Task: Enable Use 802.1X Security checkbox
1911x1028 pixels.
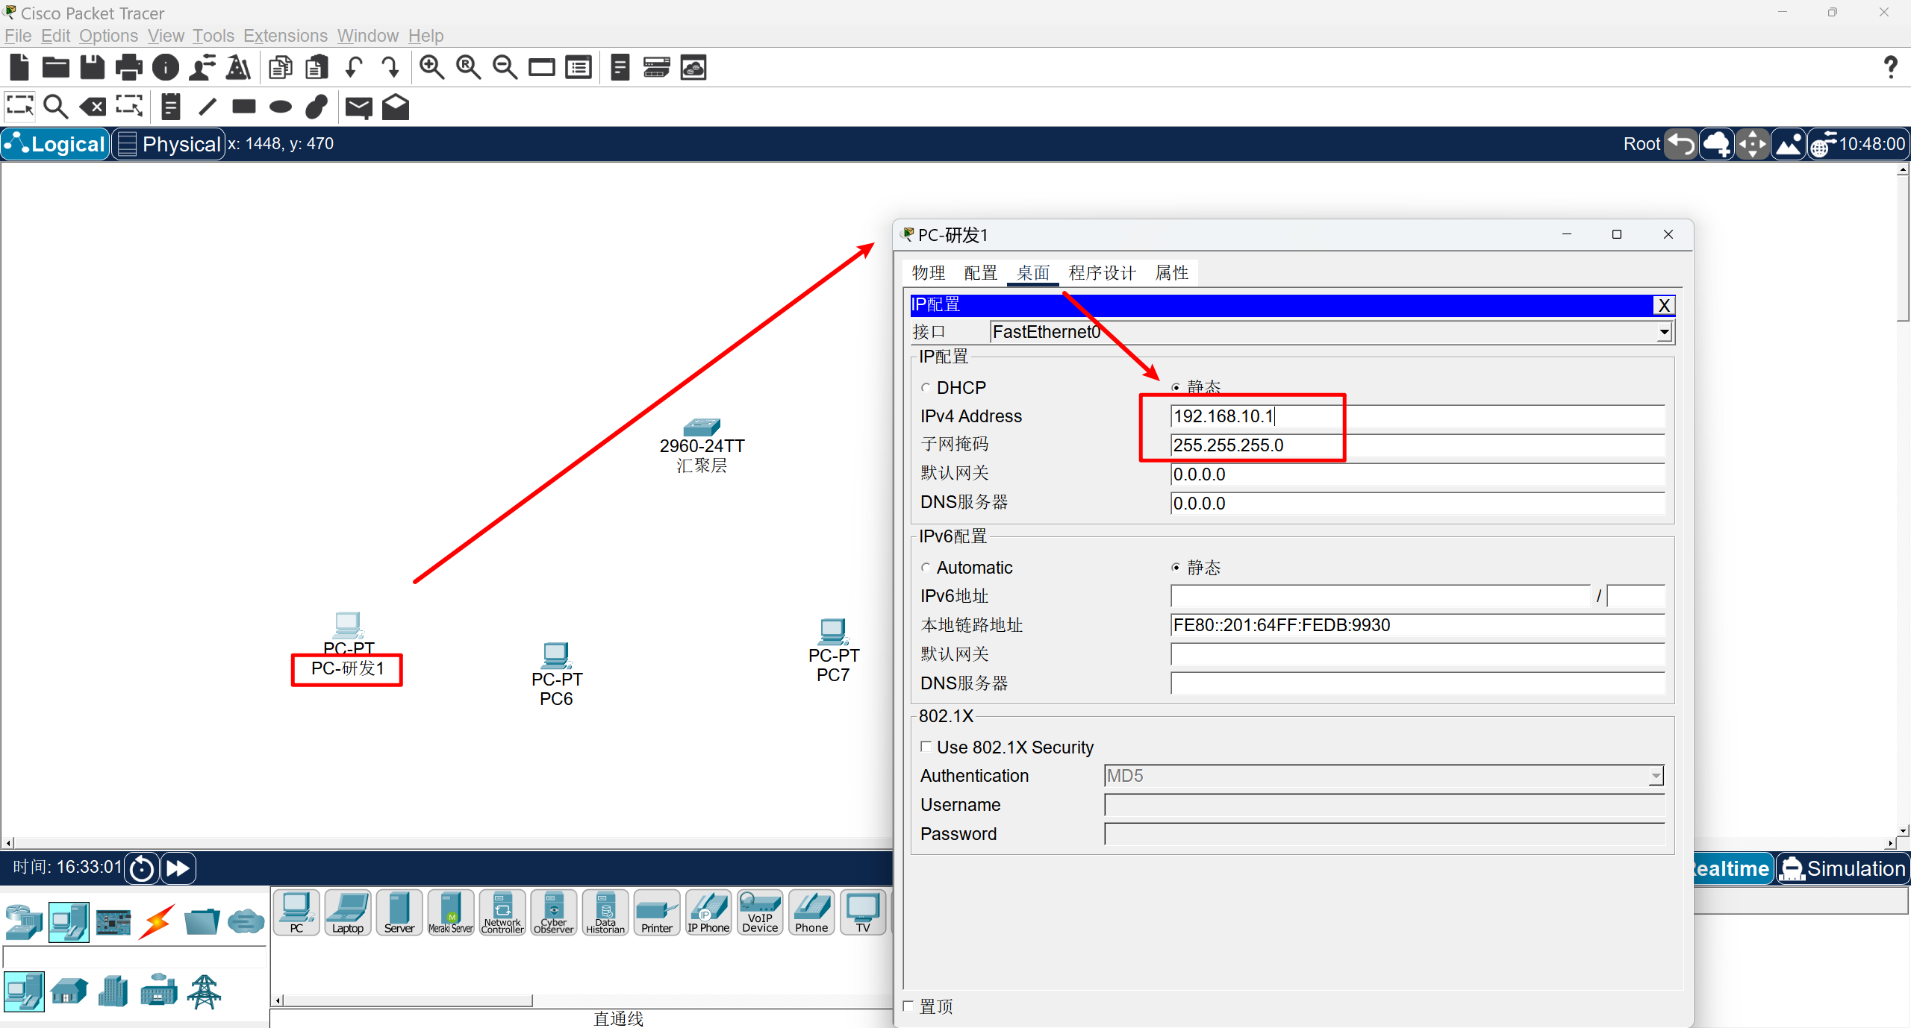Action: tap(926, 747)
